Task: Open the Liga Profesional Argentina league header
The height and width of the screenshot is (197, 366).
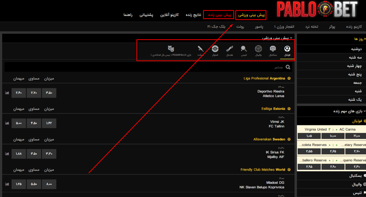Action: [x=264, y=78]
